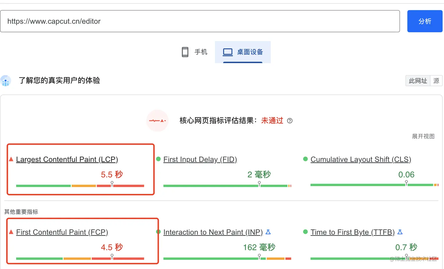The height and width of the screenshot is (269, 444).
Task: Click the CLS distribution bar marker
Action: 406,183
